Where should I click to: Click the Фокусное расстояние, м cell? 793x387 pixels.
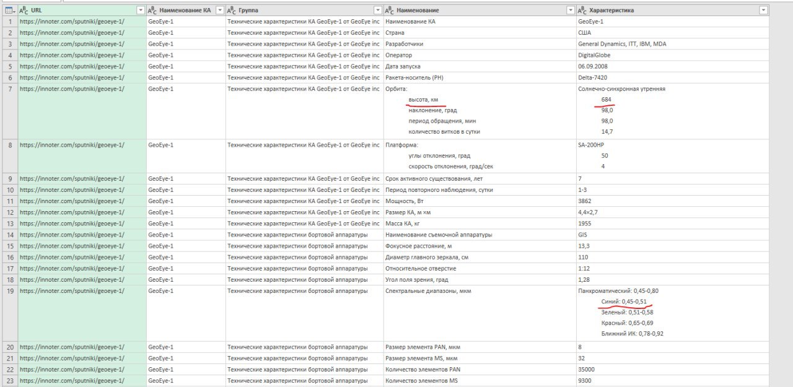coord(479,246)
